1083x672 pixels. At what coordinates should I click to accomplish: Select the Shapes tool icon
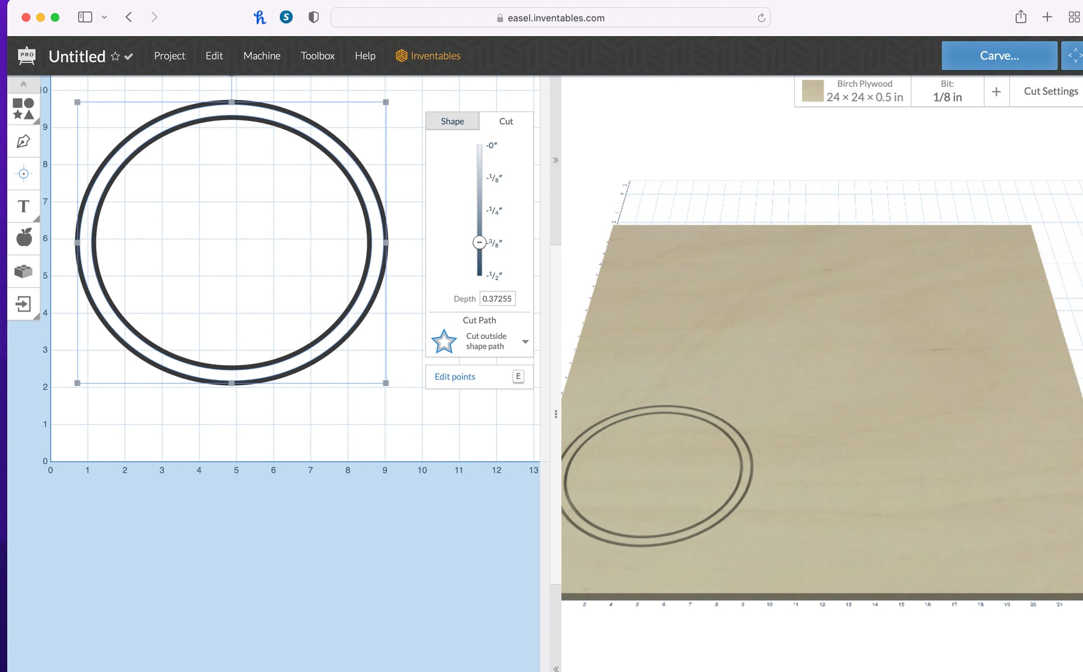23,109
